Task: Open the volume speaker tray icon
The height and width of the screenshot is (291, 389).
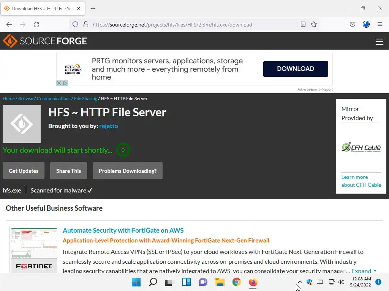Action: tap(341, 282)
